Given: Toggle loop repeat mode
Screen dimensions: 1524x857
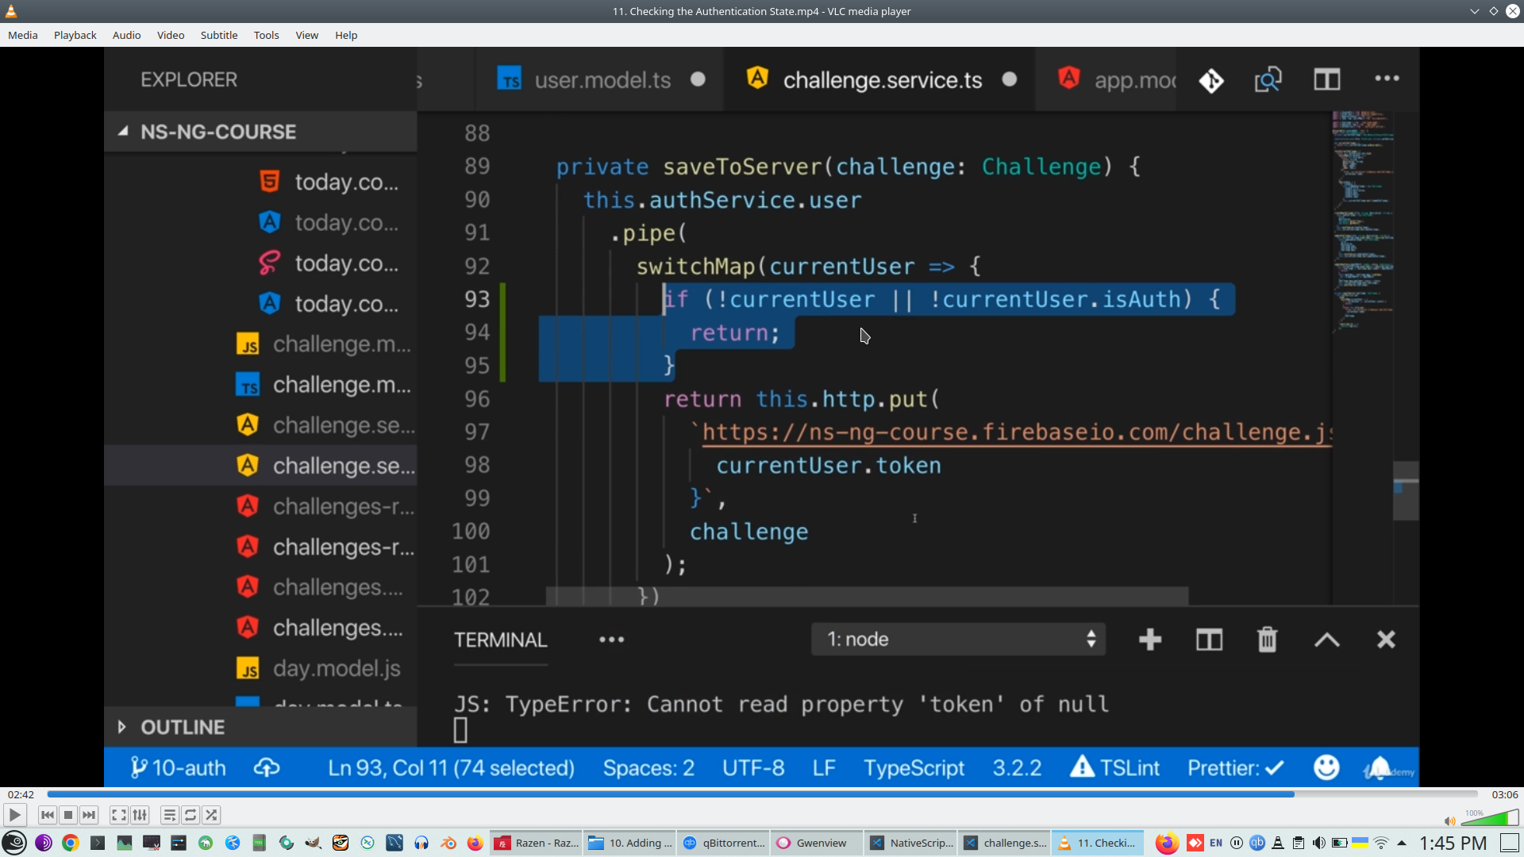Looking at the screenshot, I should pos(190,815).
